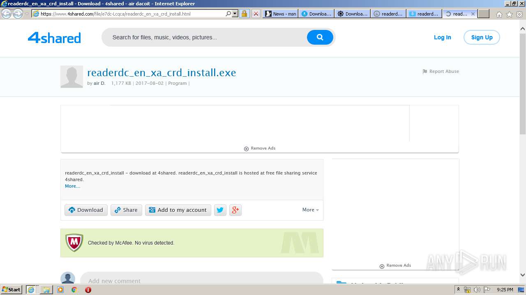
Task: Switch to the grey-circle readerd... tab
Action: [x=388, y=14]
